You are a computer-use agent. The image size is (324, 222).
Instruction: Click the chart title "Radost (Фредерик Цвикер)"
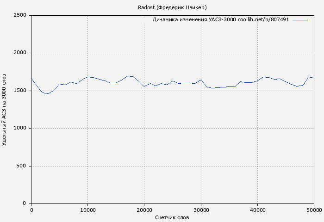pyautogui.click(x=172, y=7)
